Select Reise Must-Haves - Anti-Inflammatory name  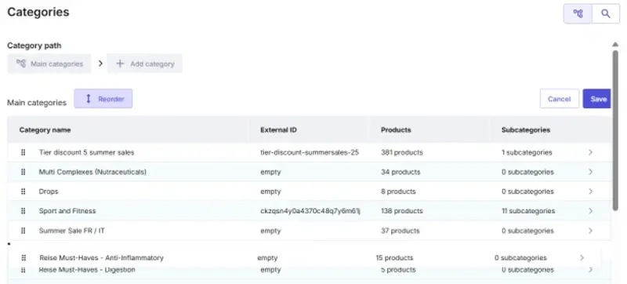pos(102,258)
